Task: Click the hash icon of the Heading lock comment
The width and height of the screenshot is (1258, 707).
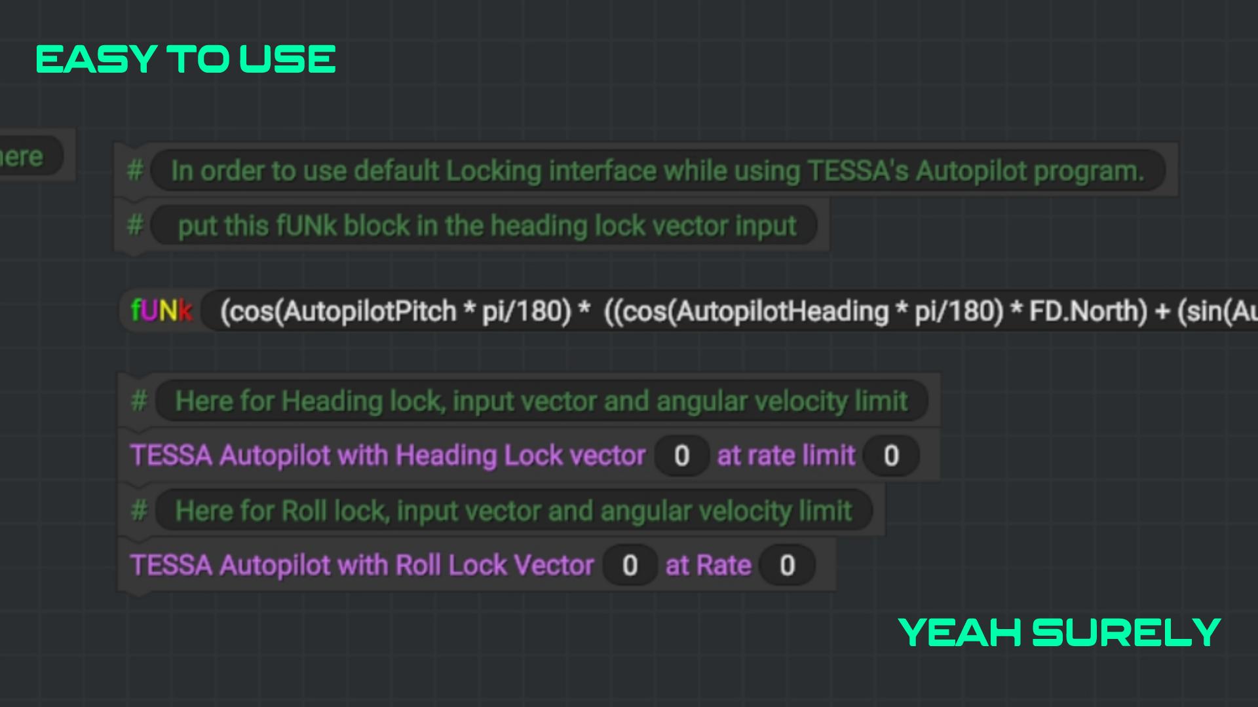Action: point(139,401)
